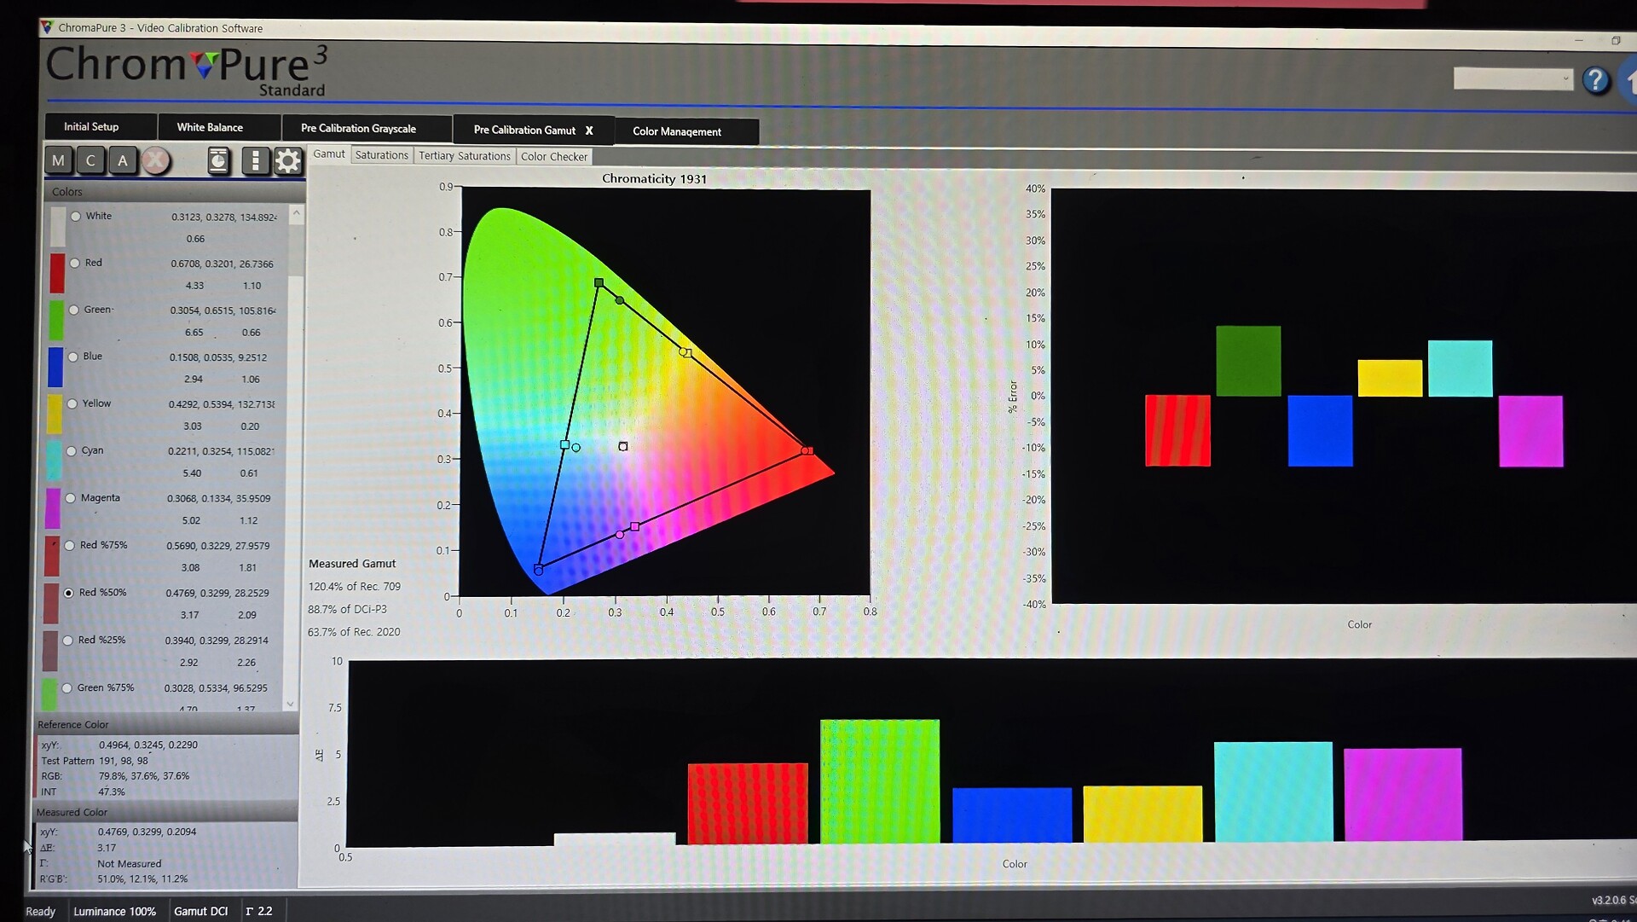The height and width of the screenshot is (922, 1637).
Task: Click the red round stop button
Action: (x=156, y=160)
